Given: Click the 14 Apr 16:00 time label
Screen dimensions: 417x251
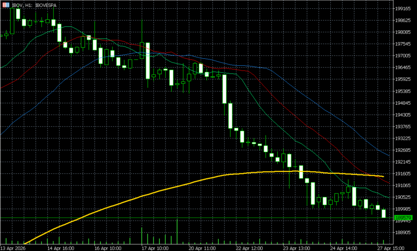Looking at the screenshot, I should tap(61, 248).
